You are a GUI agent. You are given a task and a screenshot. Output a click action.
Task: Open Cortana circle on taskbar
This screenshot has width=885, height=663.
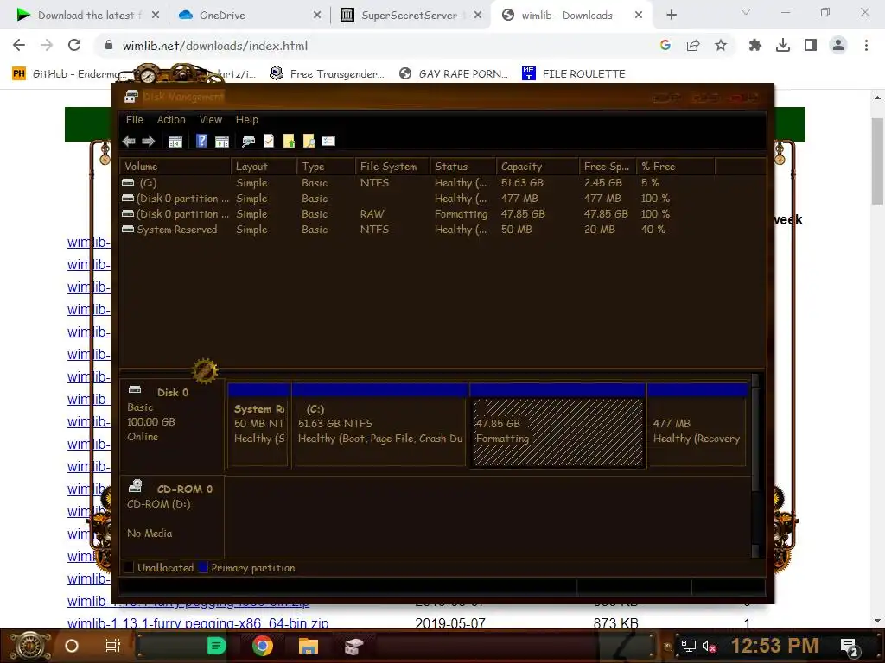coord(72,646)
